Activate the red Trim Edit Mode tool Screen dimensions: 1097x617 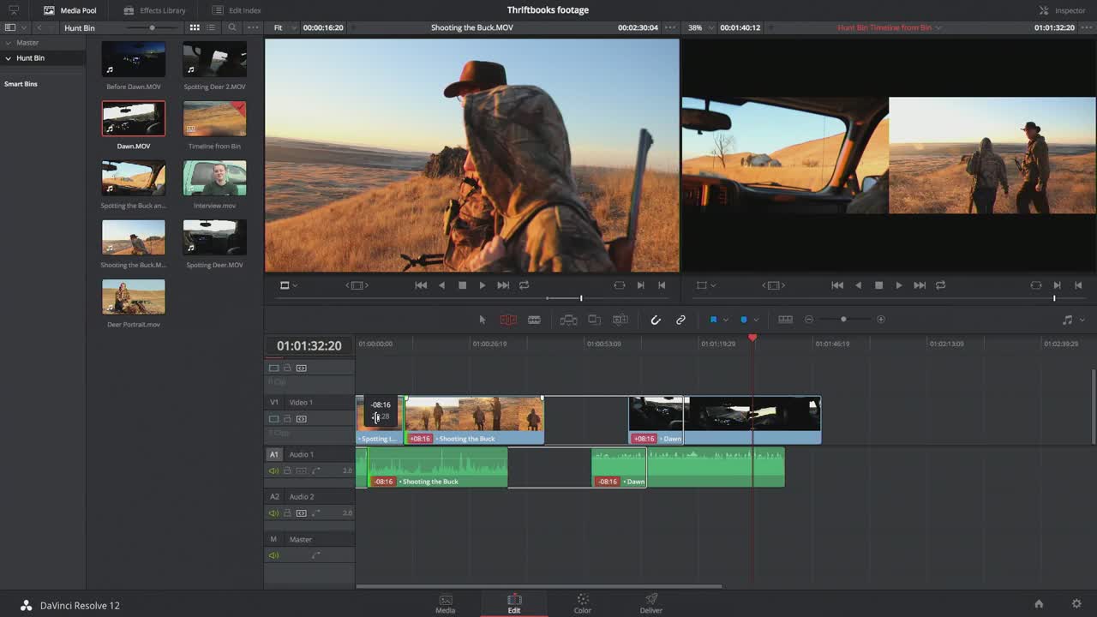(x=508, y=320)
